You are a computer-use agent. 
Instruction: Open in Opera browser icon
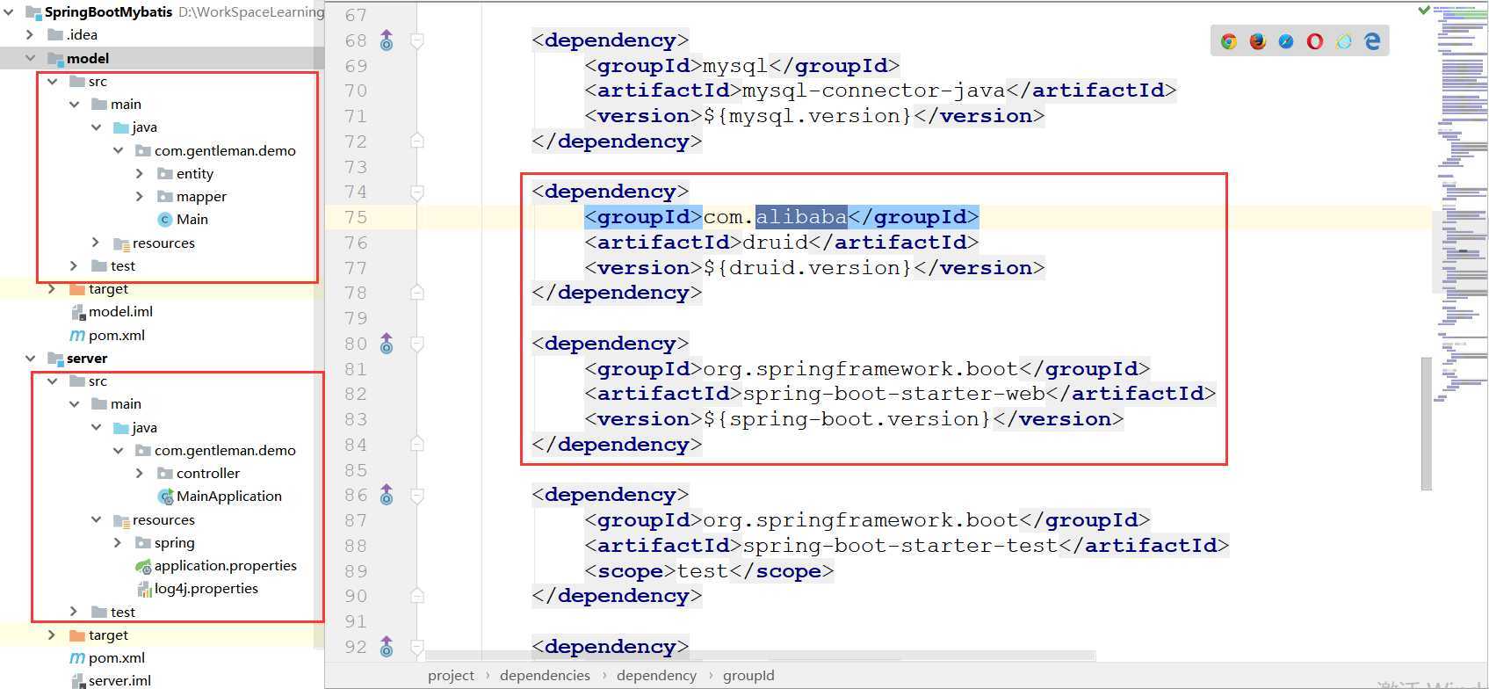click(1315, 41)
